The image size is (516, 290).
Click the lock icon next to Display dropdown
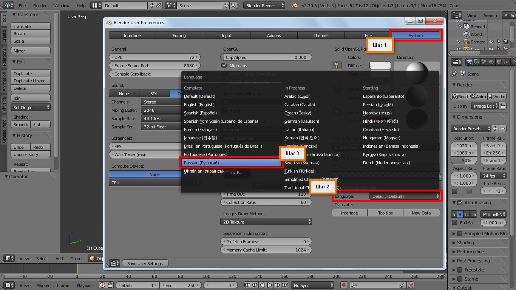coord(502,106)
